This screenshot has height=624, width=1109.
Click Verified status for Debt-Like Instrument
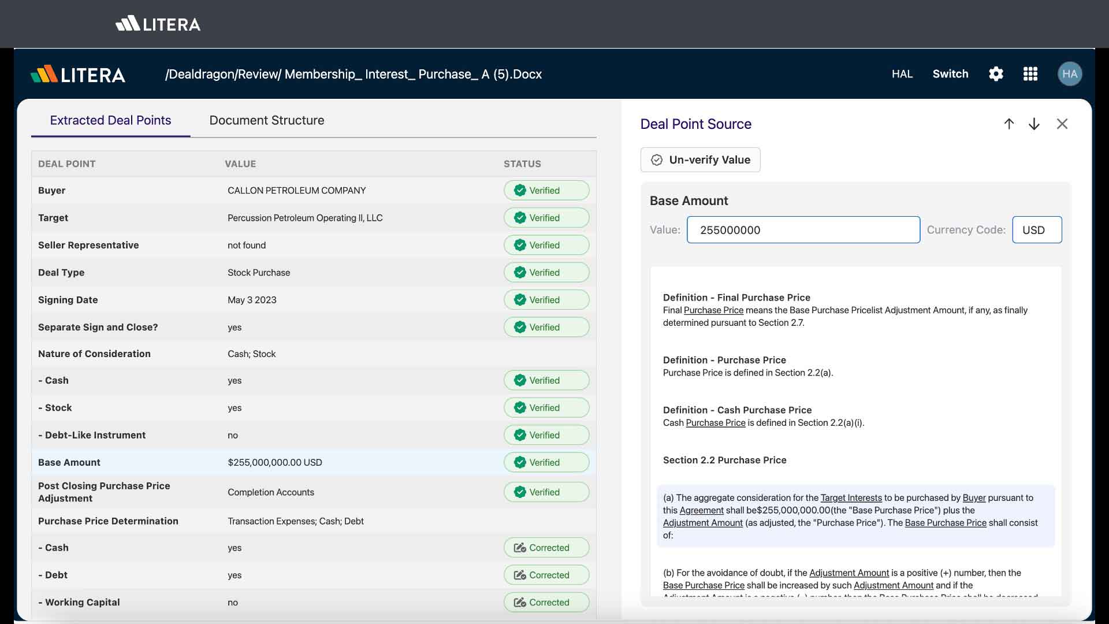pos(546,435)
